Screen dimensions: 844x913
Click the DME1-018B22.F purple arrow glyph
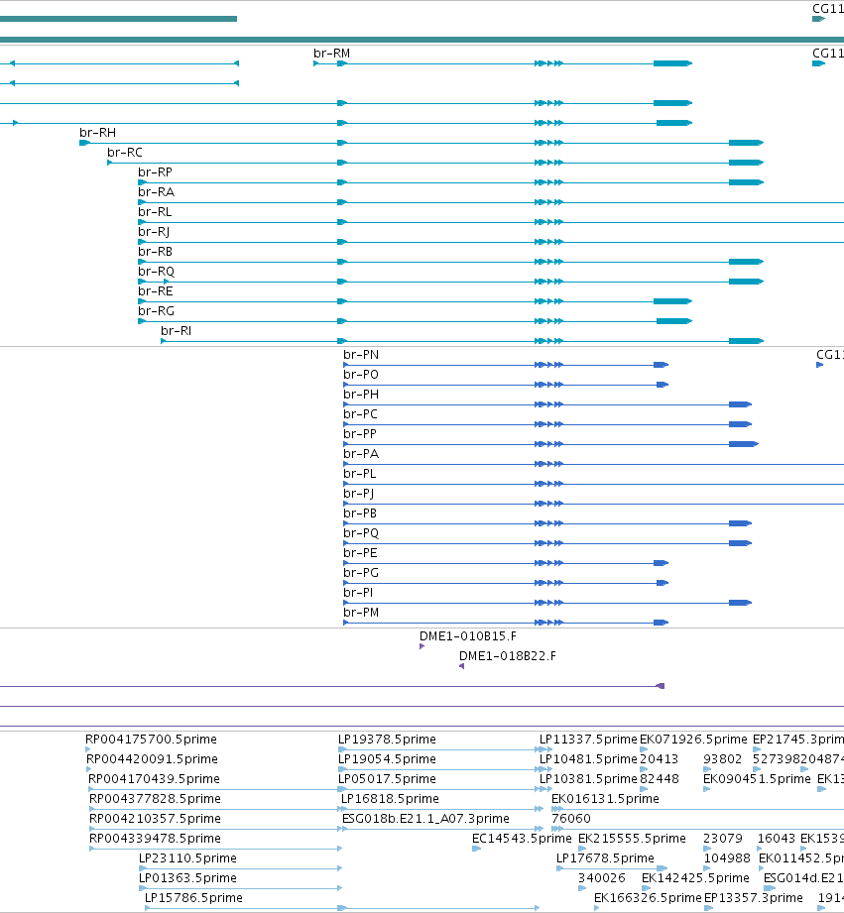[x=461, y=666]
